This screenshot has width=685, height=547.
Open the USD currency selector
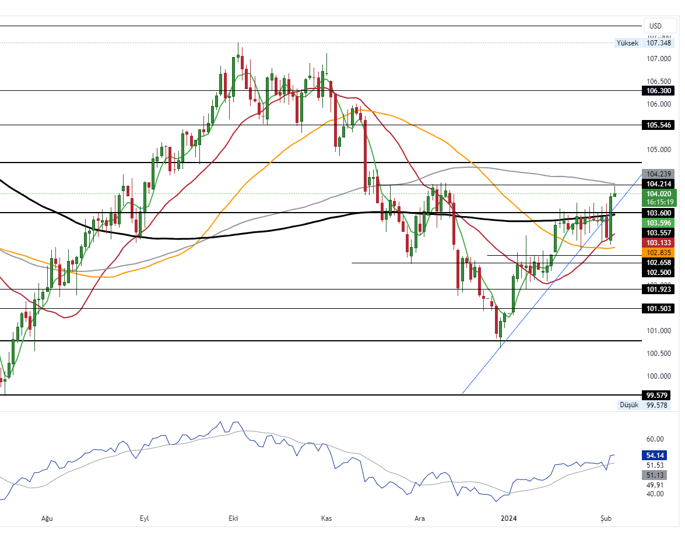[x=656, y=26]
